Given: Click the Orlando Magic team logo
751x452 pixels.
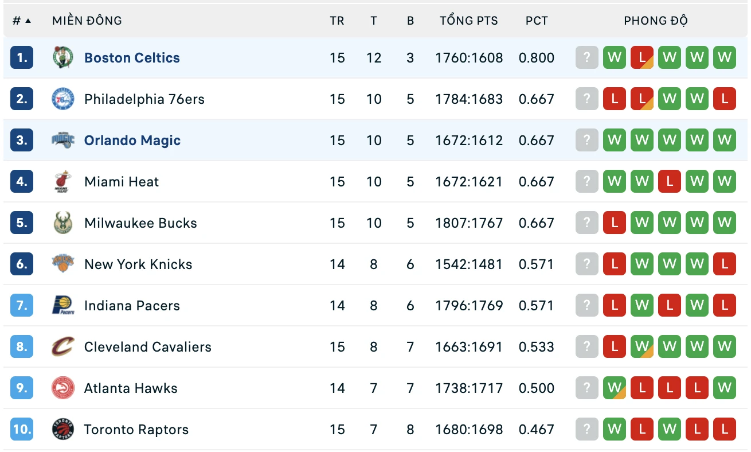Looking at the screenshot, I should pyautogui.click(x=63, y=141).
